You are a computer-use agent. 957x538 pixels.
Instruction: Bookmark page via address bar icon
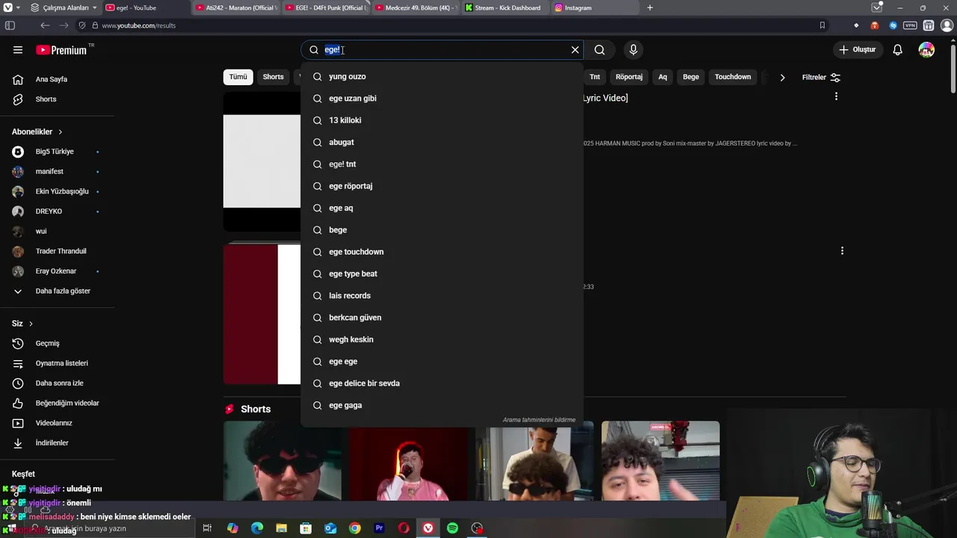822,25
